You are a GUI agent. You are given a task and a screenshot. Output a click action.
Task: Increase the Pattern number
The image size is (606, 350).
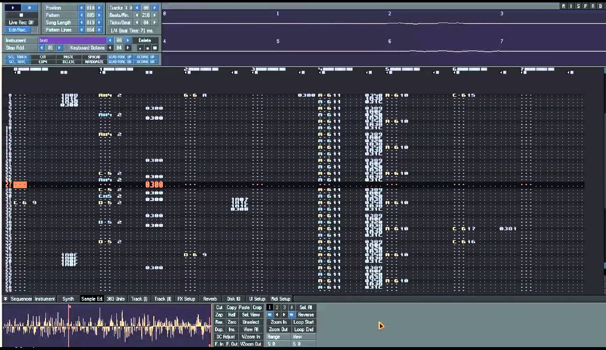coord(99,15)
